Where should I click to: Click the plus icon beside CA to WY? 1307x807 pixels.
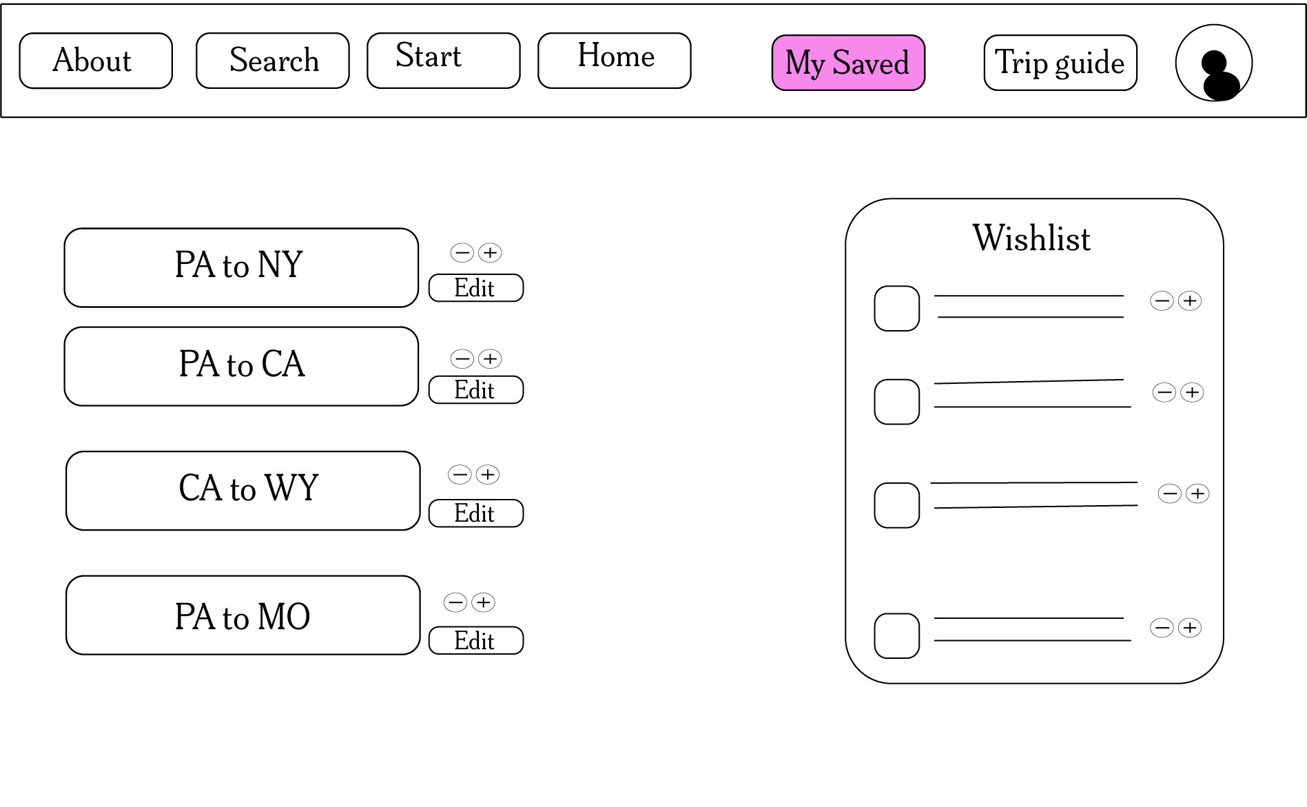tap(487, 475)
